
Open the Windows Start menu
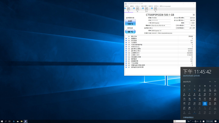coord(2,121)
